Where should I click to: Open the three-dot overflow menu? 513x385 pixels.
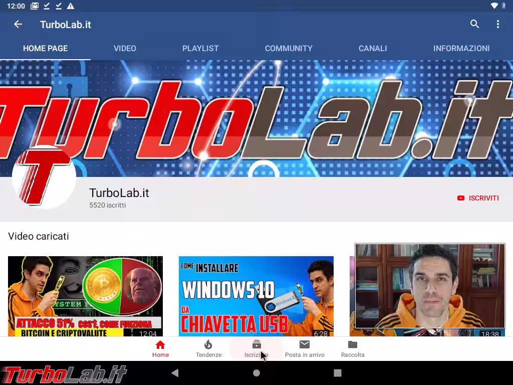point(497,24)
